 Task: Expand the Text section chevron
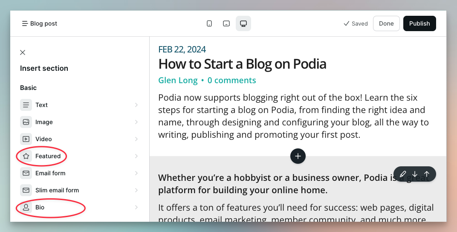136,105
